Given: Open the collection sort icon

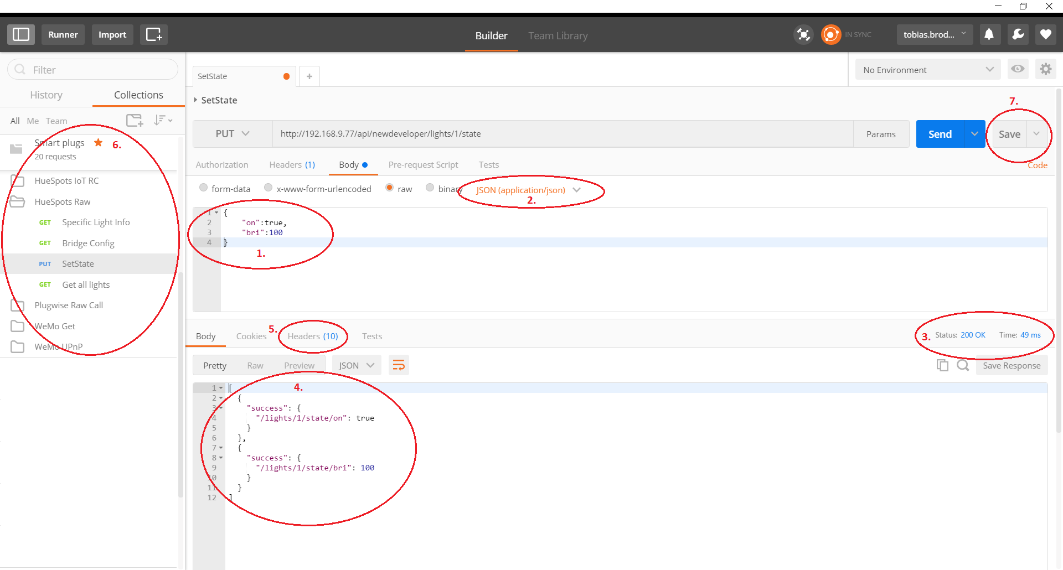Looking at the screenshot, I should coord(163,120).
